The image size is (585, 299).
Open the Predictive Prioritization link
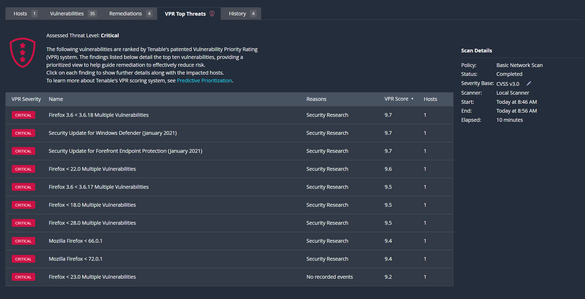point(204,81)
